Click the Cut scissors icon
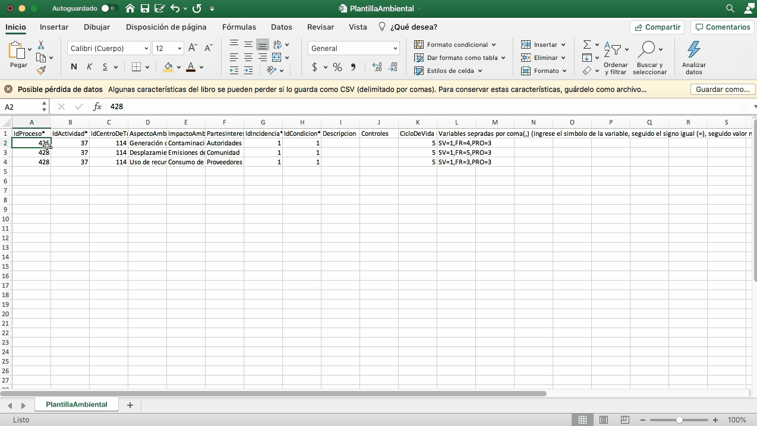Viewport: 757px width, 426px height. coord(41,45)
